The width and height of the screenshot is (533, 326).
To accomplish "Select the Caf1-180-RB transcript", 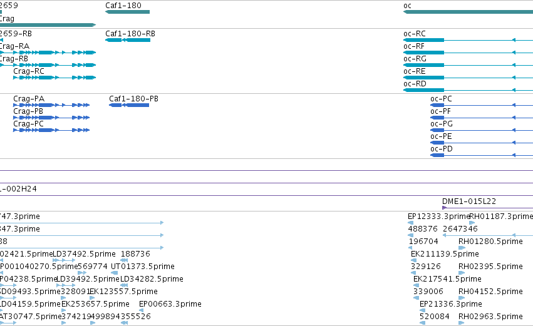I will coord(128,40).
